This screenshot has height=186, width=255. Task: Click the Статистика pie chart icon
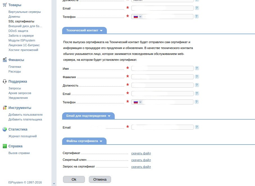point(5,129)
